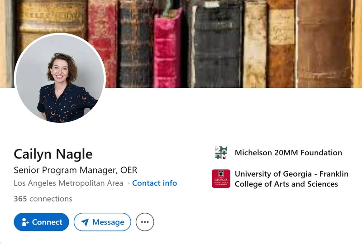Click the black book spine in banner
Image resolution: width=362 pixels, height=244 pixels.
pos(217,45)
